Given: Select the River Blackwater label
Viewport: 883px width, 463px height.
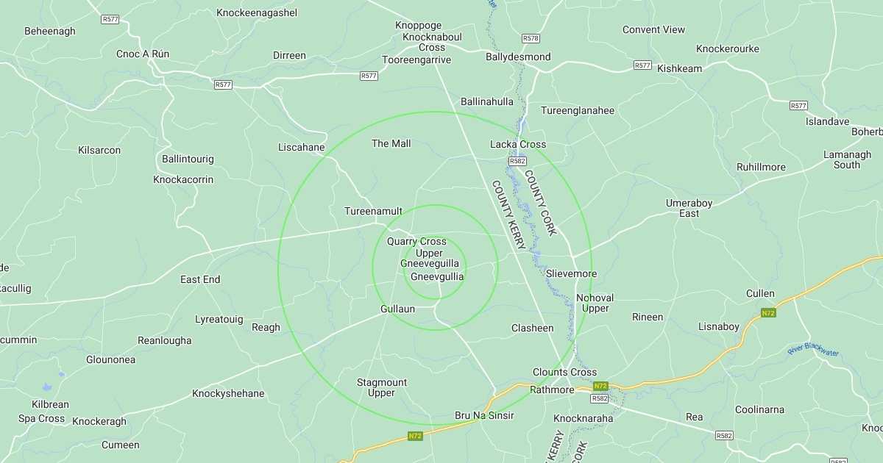Looking at the screenshot, I should click(x=813, y=349).
